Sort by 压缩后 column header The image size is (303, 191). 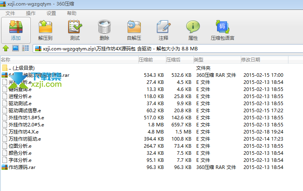point(180,60)
